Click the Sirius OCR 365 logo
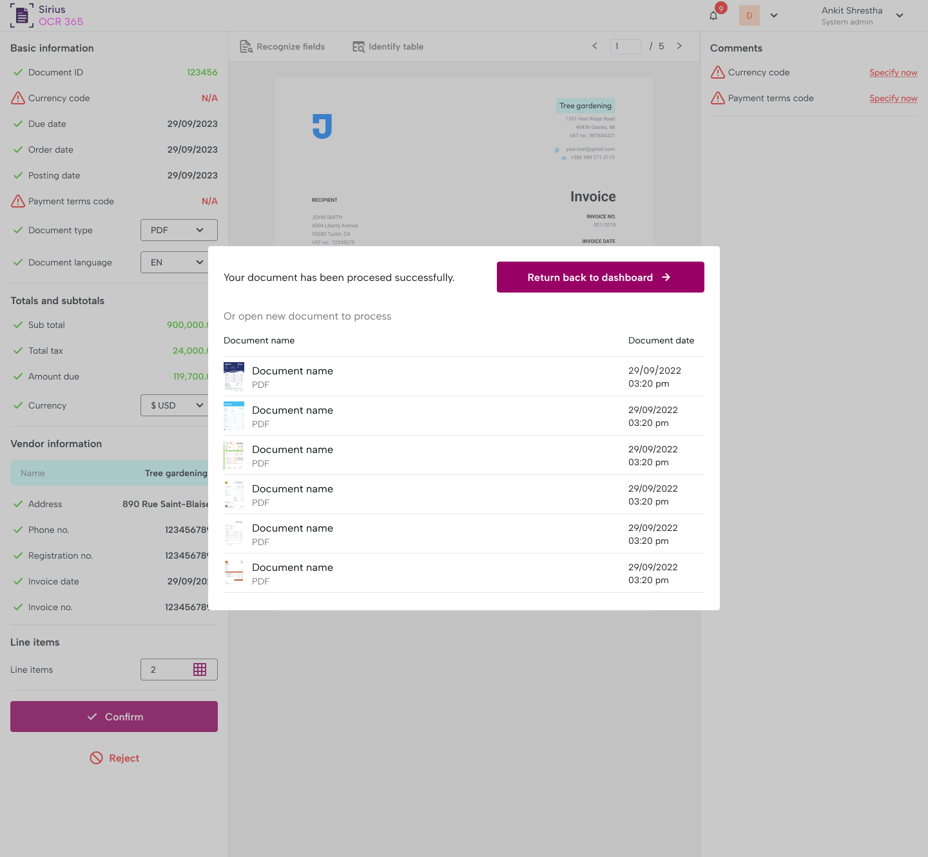This screenshot has height=857, width=928. pyautogui.click(x=47, y=15)
